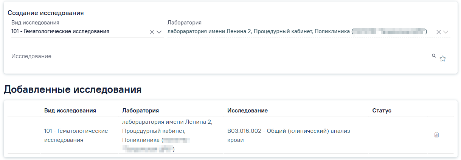This screenshot has width=461, height=160.
Task: Click the Добавленные исследования heading
Action: [73, 89]
